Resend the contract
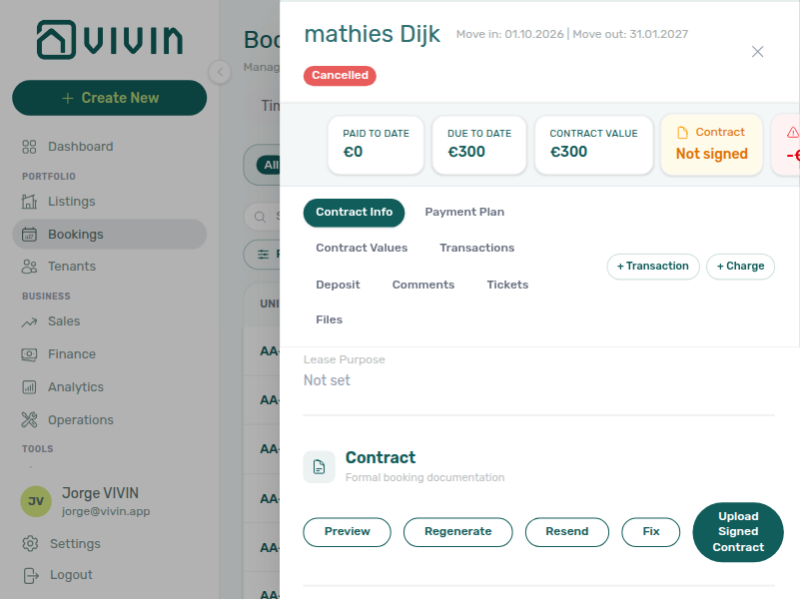This screenshot has height=599, width=800. click(x=567, y=532)
